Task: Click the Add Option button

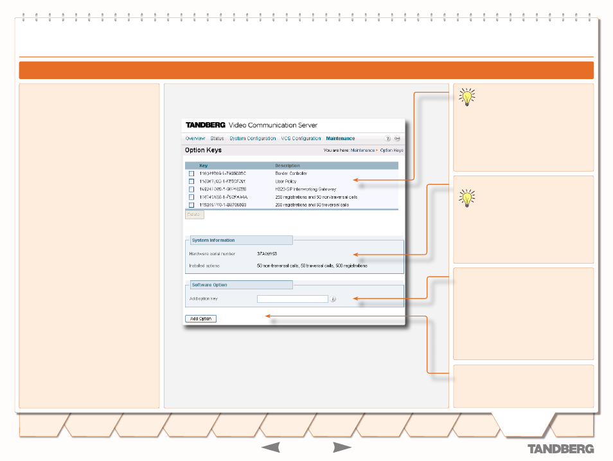Action: (x=200, y=319)
